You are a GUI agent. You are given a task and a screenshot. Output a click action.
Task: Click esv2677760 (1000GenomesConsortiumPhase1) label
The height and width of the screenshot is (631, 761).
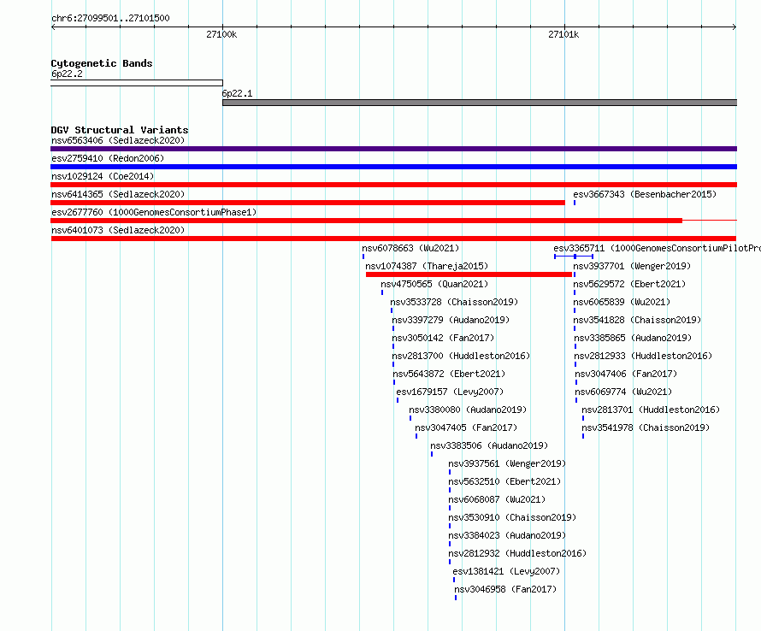click(154, 212)
